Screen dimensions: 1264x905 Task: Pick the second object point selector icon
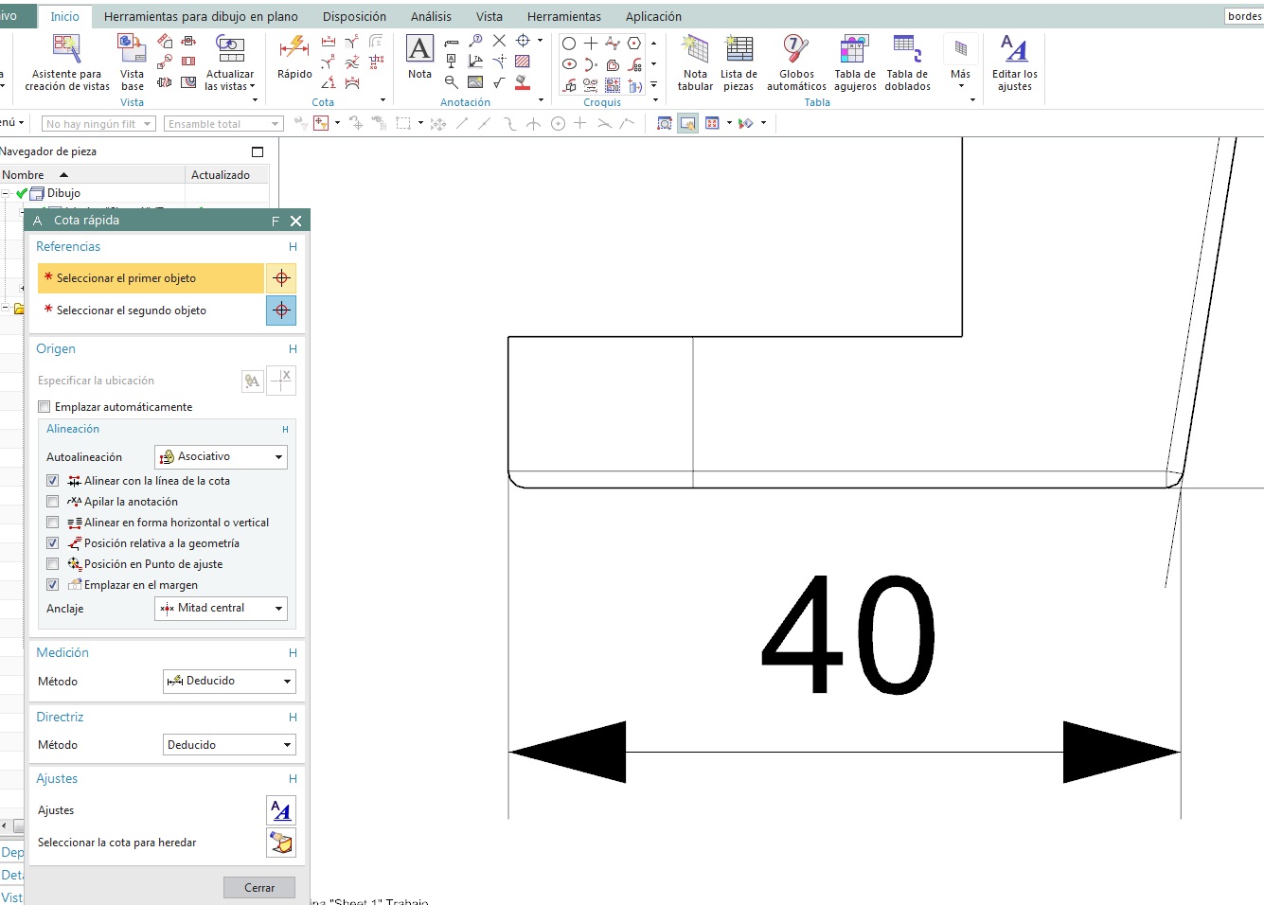click(x=281, y=311)
